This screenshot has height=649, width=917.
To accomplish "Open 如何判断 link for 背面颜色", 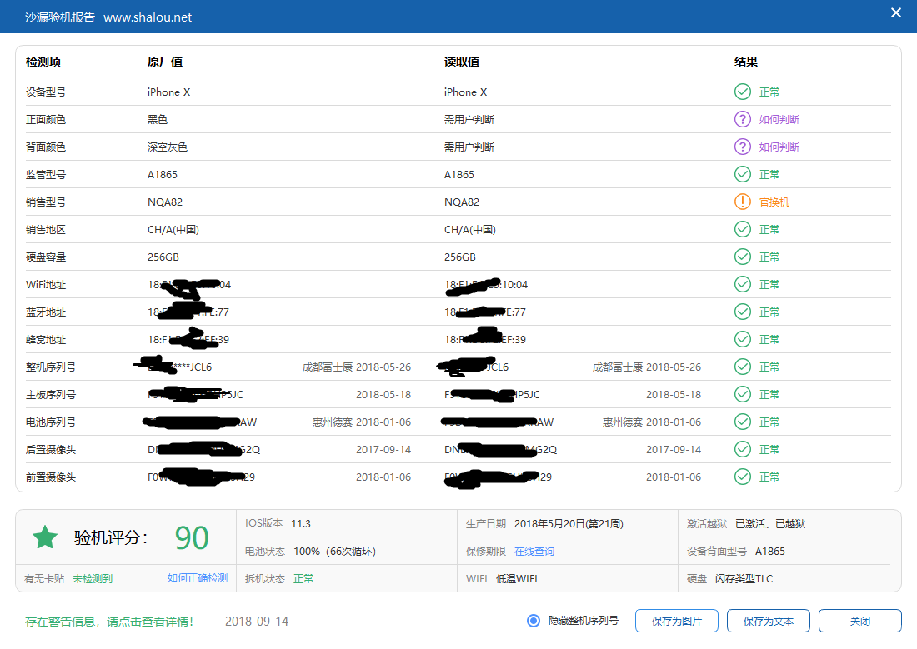I will [779, 147].
